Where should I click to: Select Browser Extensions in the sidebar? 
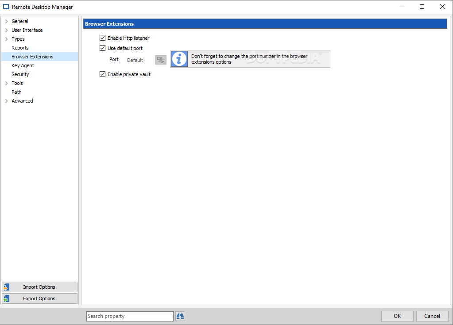[39, 57]
